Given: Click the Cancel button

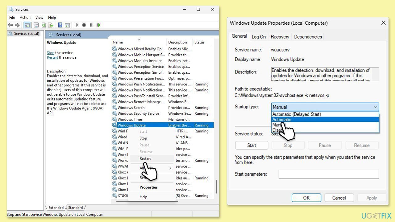Looking at the screenshot, I should click(x=339, y=198).
